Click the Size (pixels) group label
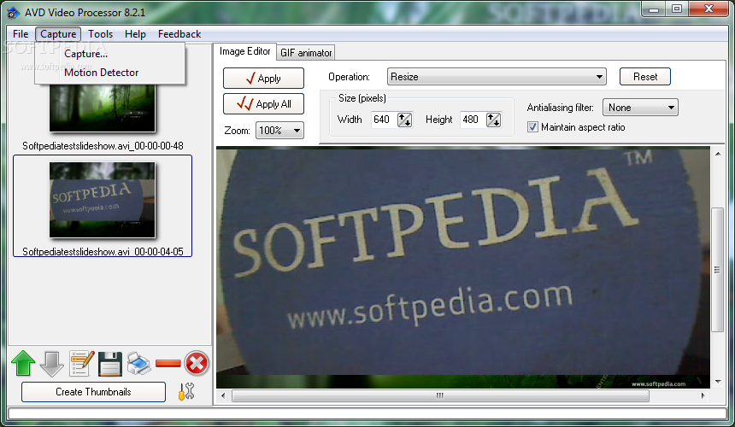 pyautogui.click(x=362, y=98)
